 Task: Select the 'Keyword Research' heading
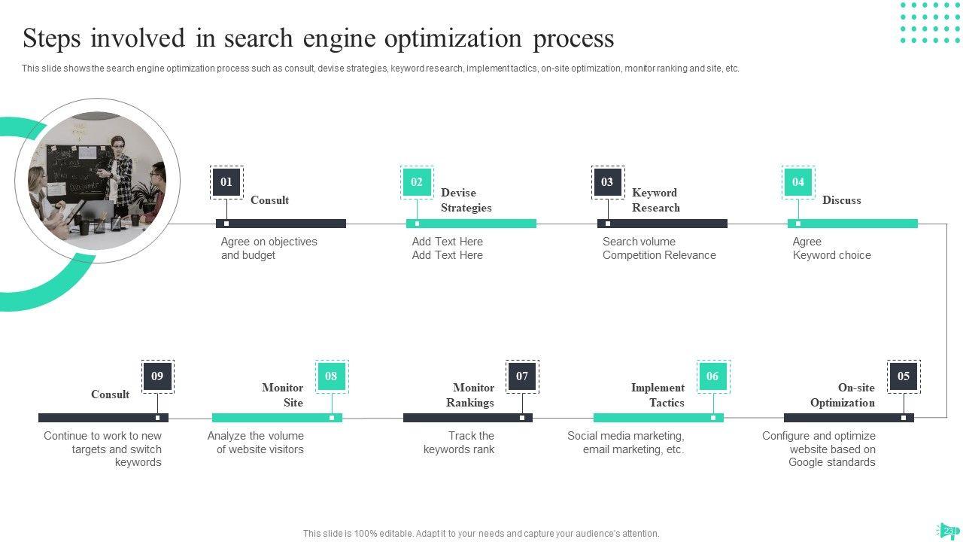[655, 200]
